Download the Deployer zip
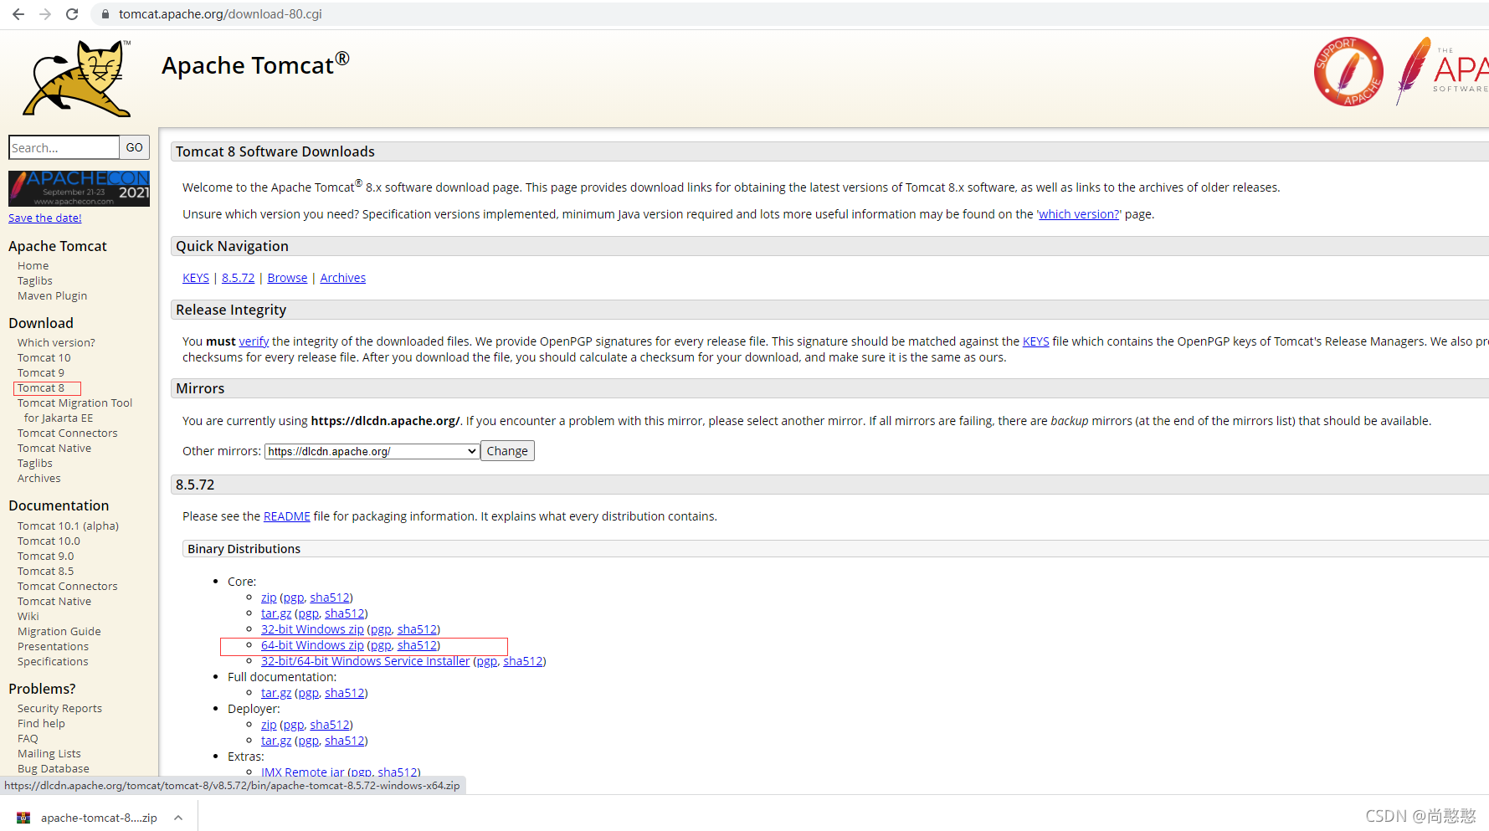Viewport: 1489px width, 831px height. [269, 725]
